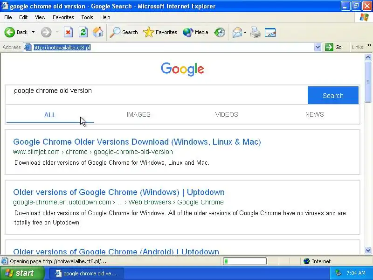This screenshot has width=373, height=280.
Task: Open Google Chrome Older Versions Download link
Action: (x=137, y=142)
